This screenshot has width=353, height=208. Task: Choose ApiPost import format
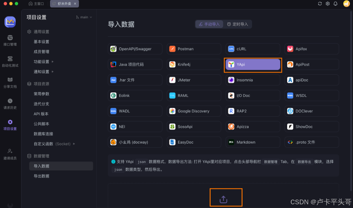(312, 65)
